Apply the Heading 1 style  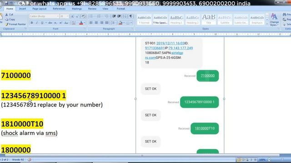176,19
